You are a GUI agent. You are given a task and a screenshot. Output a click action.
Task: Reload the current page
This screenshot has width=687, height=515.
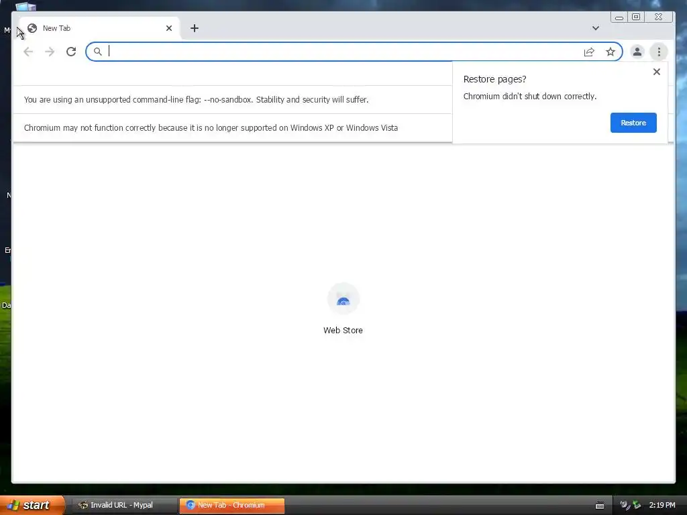pyautogui.click(x=71, y=52)
